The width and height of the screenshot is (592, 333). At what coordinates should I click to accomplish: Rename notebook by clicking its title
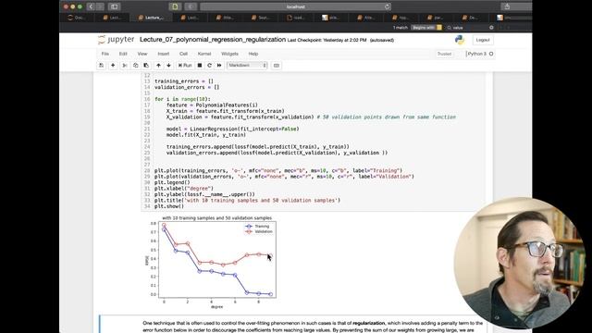point(213,40)
